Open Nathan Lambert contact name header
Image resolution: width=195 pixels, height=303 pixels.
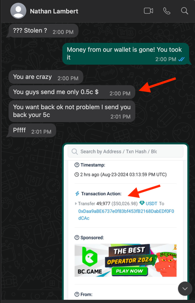pos(54,11)
